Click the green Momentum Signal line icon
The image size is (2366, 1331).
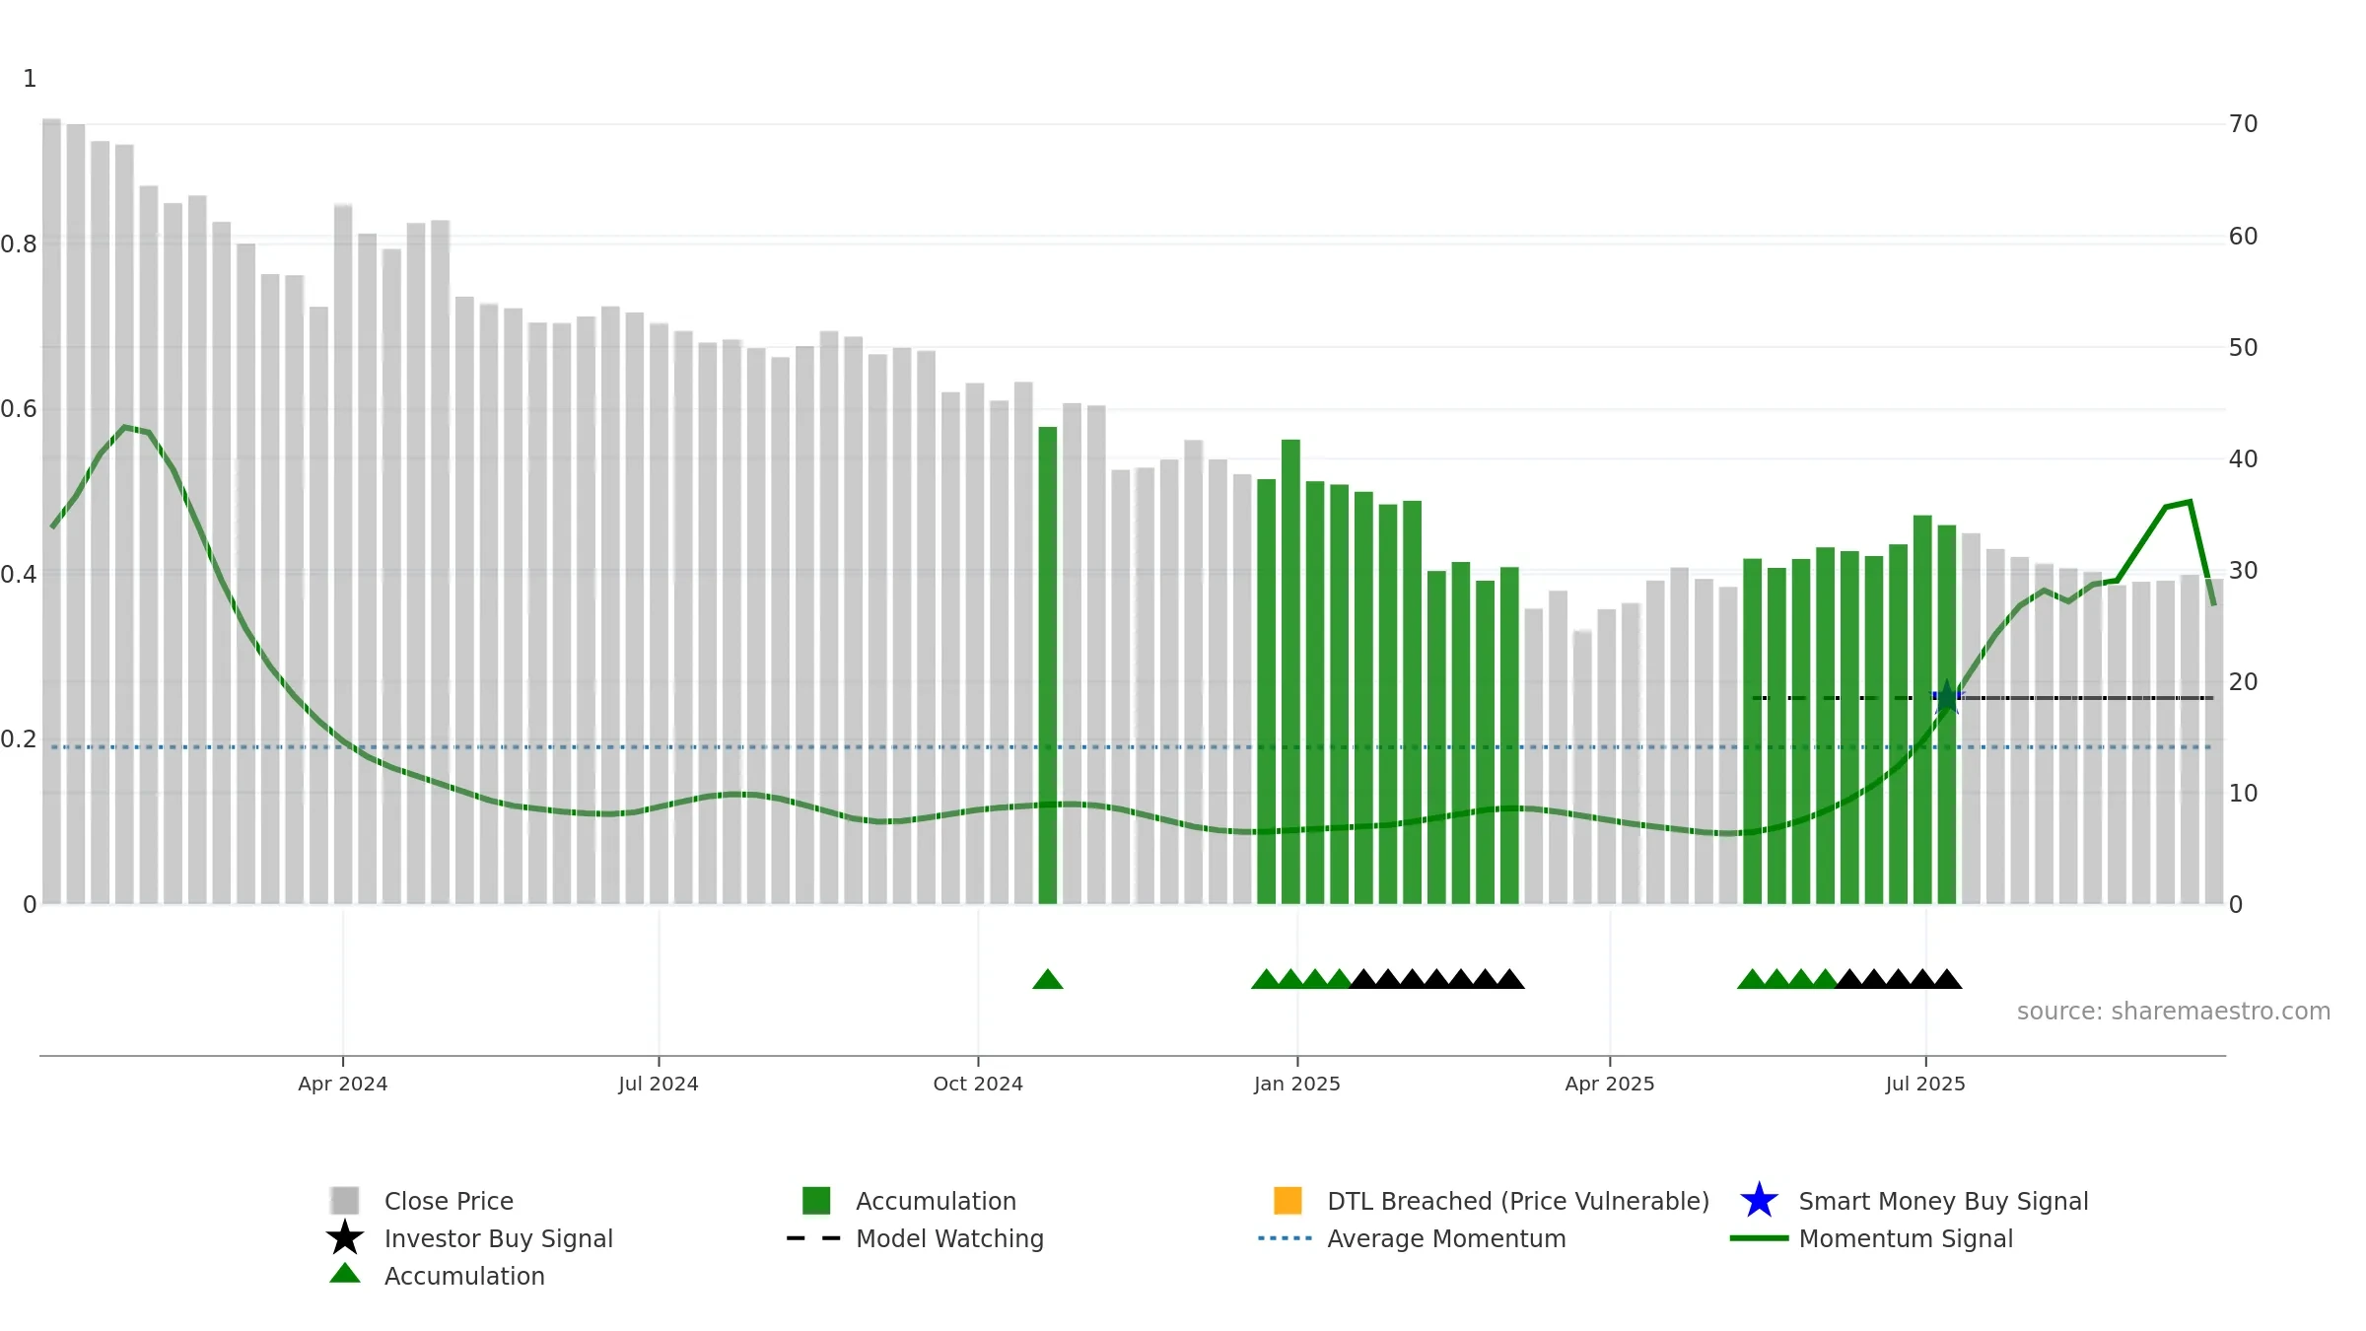coord(1759,1238)
